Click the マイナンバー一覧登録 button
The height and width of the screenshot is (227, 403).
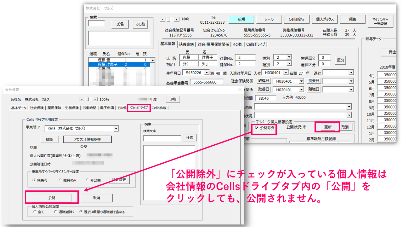click(380, 21)
